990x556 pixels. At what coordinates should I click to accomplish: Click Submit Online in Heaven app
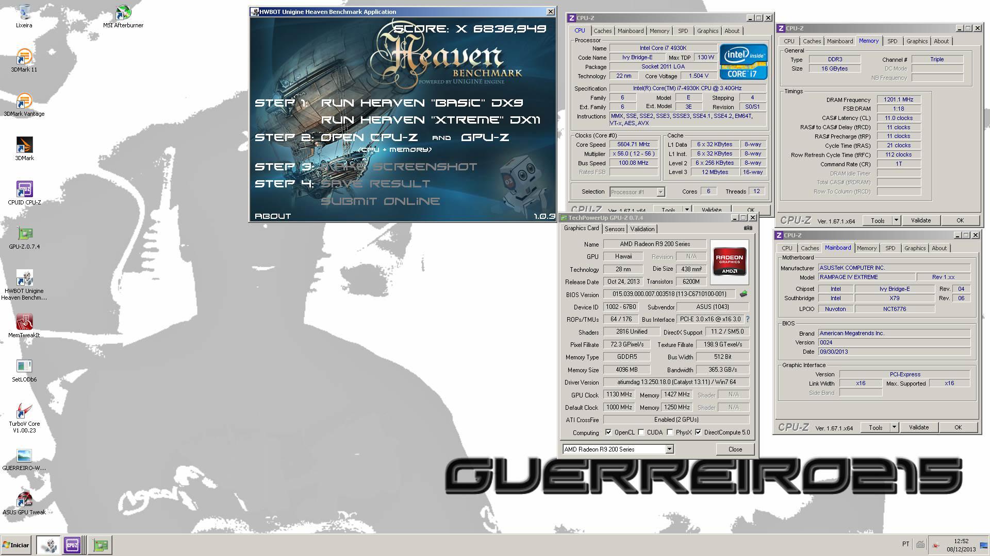[381, 201]
